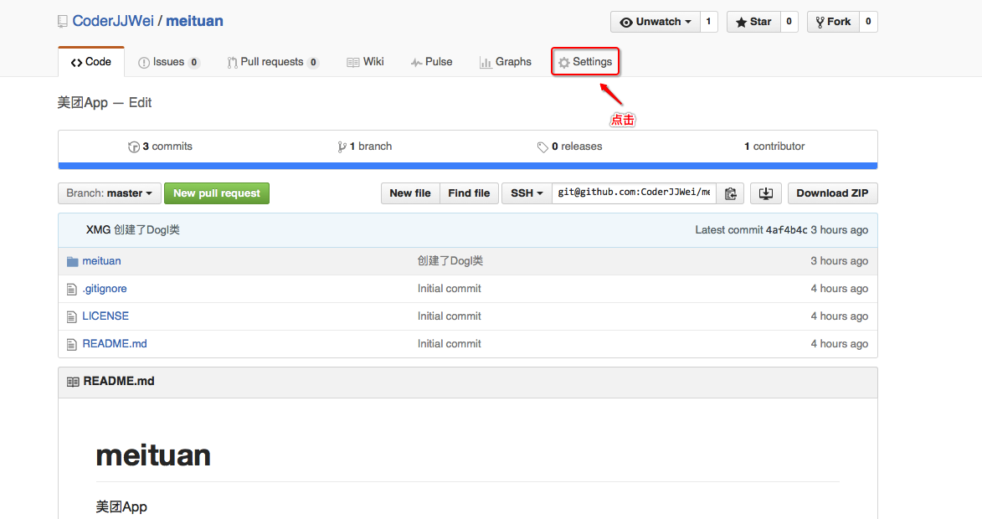Switch to the Code tab
Viewport: 982px width, 519px height.
(x=91, y=62)
